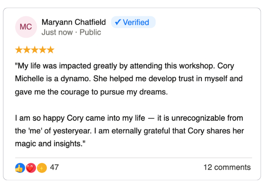The height and width of the screenshot is (188, 264).
Task: Click the MC profile avatar
Action: click(26, 27)
